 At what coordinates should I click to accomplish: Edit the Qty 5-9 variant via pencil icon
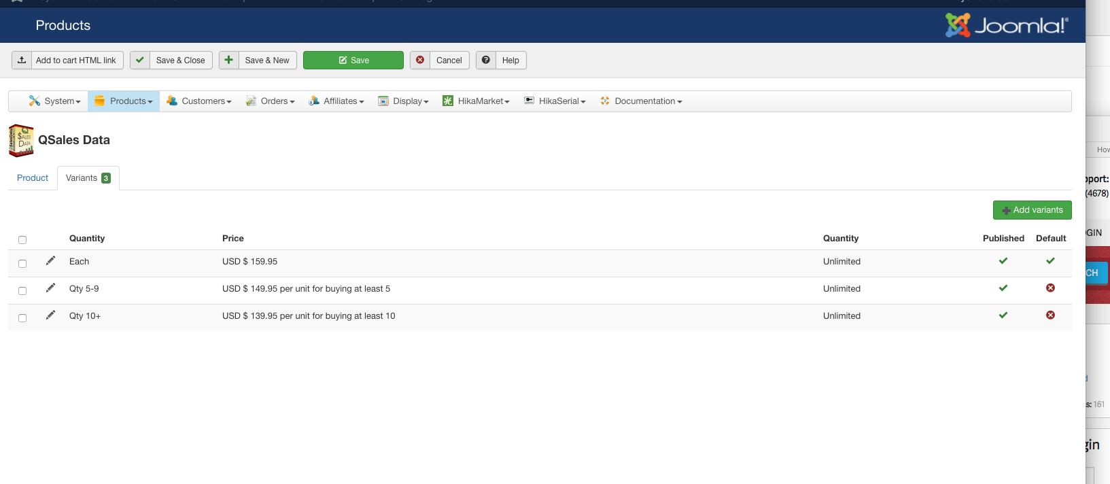click(x=50, y=288)
